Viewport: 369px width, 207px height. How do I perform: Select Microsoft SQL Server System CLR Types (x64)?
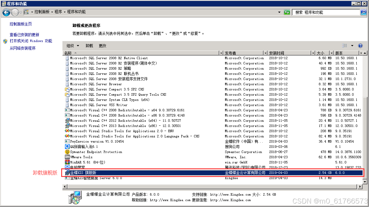click(110, 100)
